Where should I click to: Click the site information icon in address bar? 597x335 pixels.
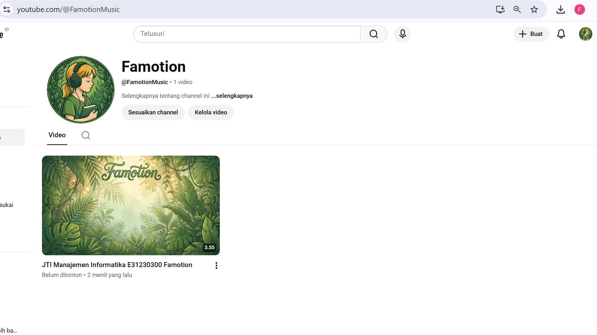point(7,10)
